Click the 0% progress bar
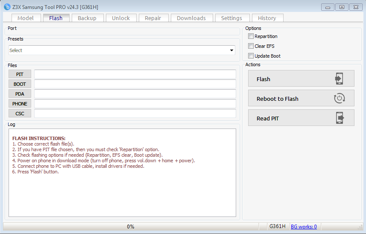Screen dimensions: 366x234 point(131,226)
